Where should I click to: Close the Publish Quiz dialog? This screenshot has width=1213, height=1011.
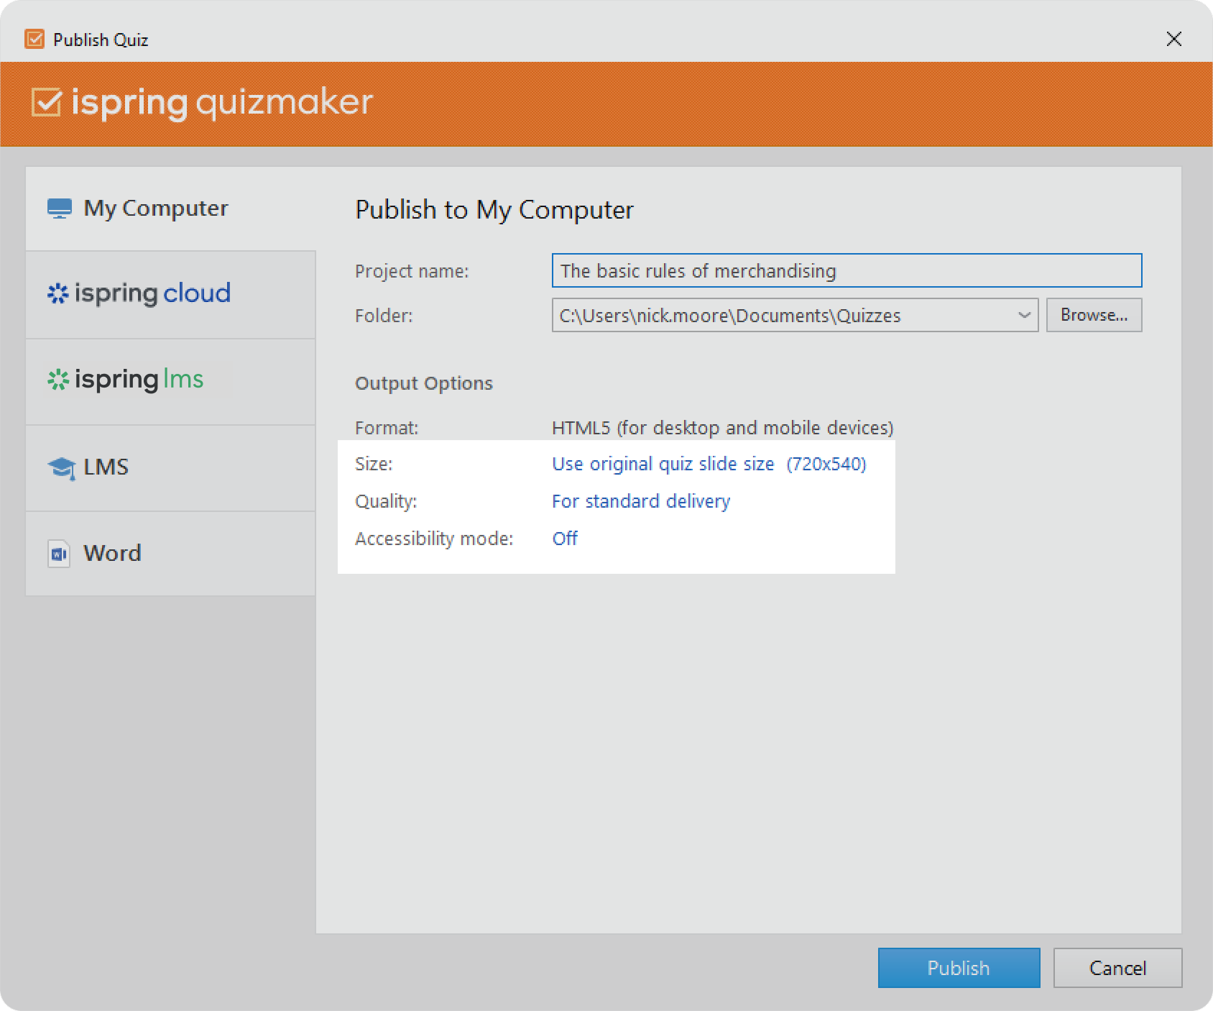click(x=1173, y=39)
